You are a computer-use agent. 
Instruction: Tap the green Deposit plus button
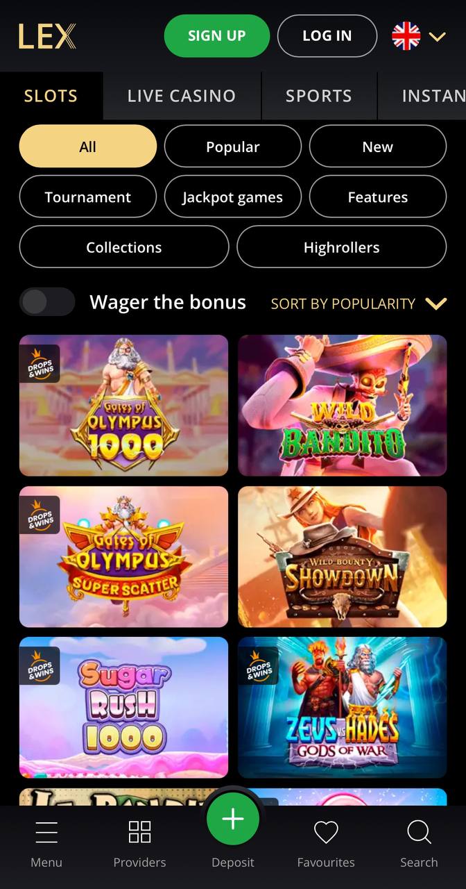[x=233, y=819]
